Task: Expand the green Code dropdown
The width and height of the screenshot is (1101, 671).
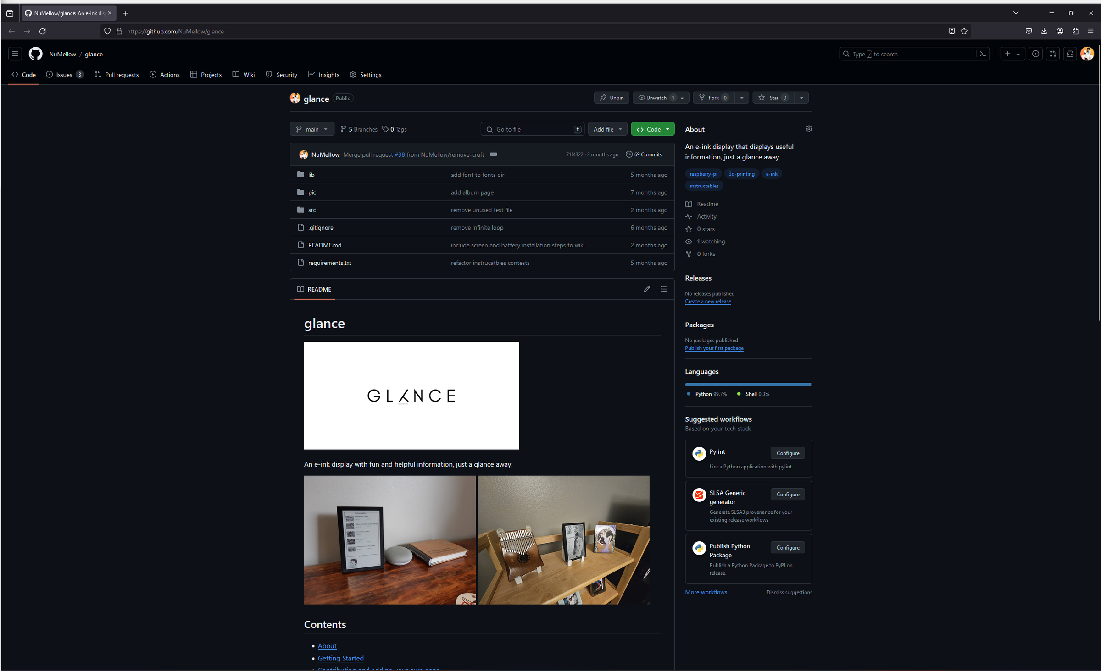Action: [652, 129]
